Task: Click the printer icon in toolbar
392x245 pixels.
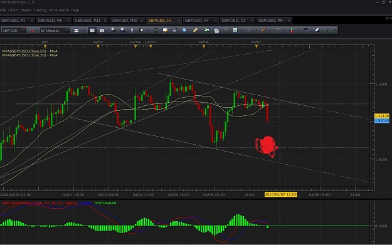Action: [x=175, y=30]
